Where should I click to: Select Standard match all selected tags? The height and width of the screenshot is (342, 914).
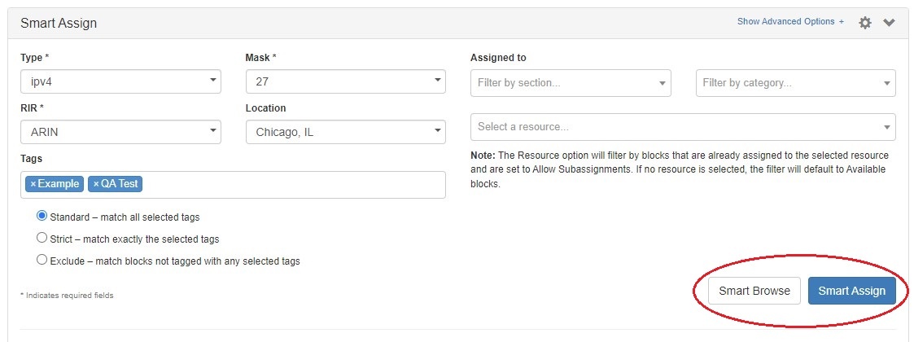click(x=42, y=217)
